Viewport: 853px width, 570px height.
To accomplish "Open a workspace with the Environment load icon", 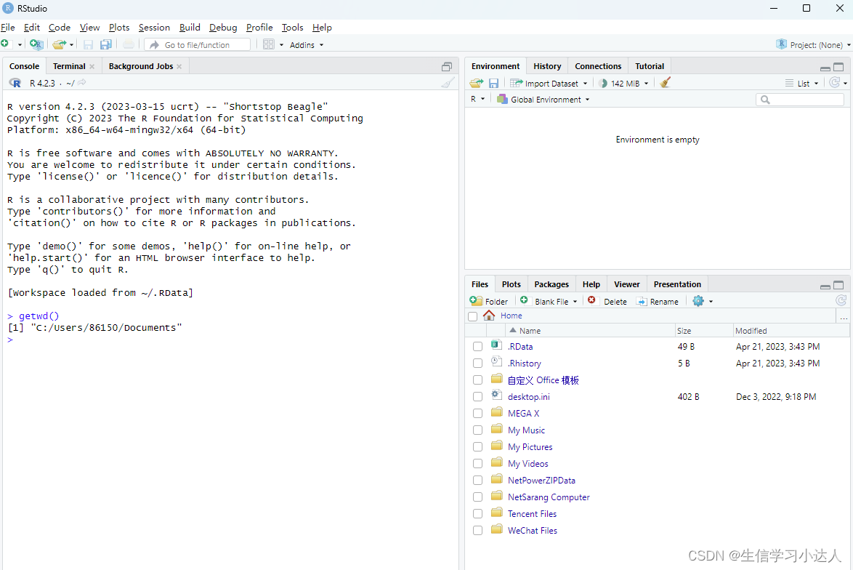I will (476, 83).
